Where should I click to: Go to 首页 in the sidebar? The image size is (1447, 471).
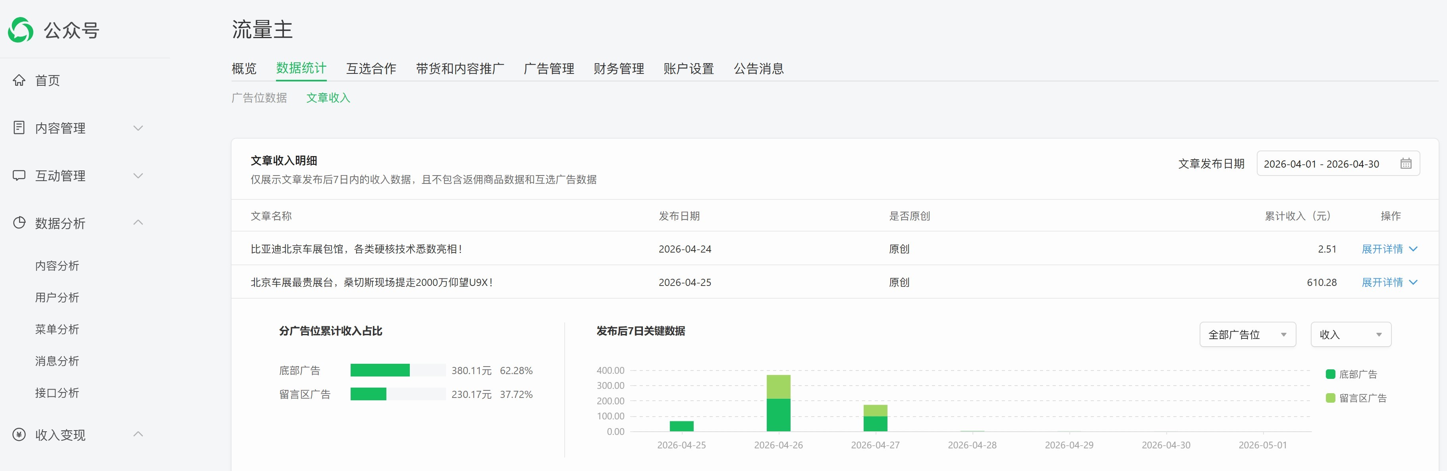[x=47, y=80]
